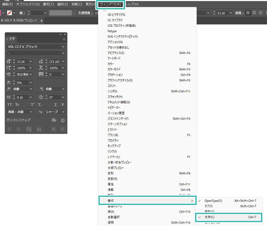Click the 線 label in control bar
Screen dimensions: 267x226
(22, 13)
